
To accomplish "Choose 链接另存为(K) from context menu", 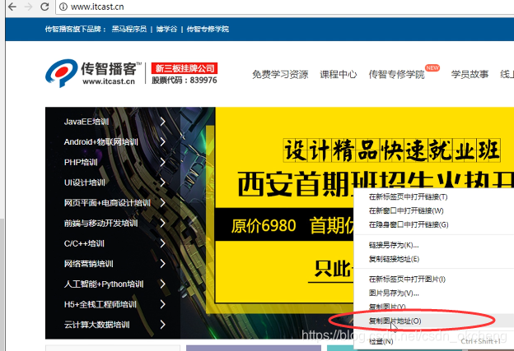I will pos(434,245).
